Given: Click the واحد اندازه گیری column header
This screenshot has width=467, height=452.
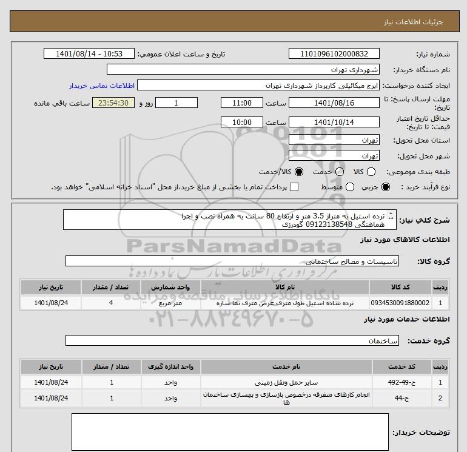Looking at the screenshot, I should (170, 367).
